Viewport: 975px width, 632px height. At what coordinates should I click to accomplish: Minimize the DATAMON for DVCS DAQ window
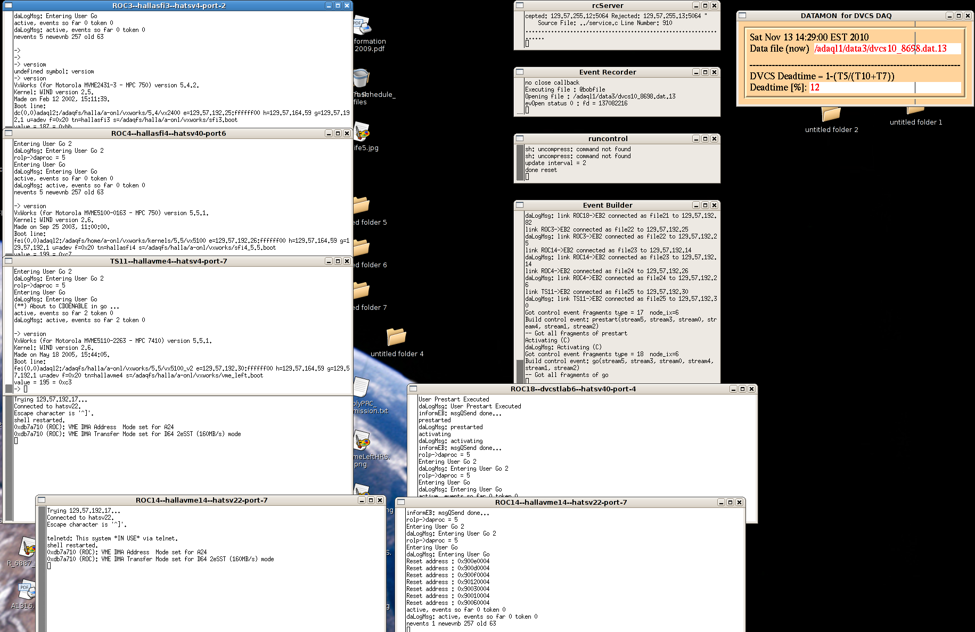(x=949, y=15)
